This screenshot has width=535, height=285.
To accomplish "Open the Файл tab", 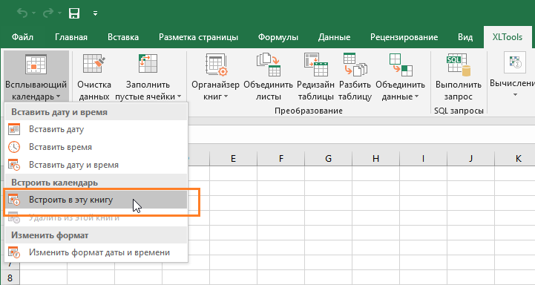I will 22,37.
